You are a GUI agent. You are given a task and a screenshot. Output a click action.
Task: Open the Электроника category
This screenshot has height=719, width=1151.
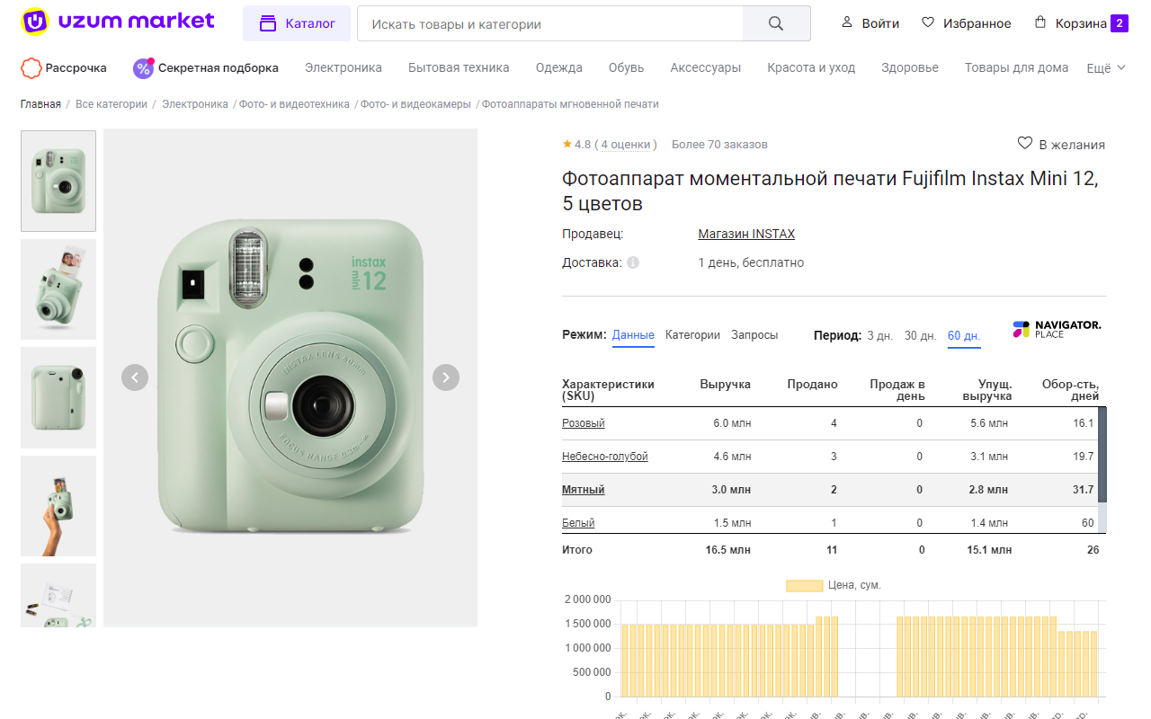click(x=344, y=67)
